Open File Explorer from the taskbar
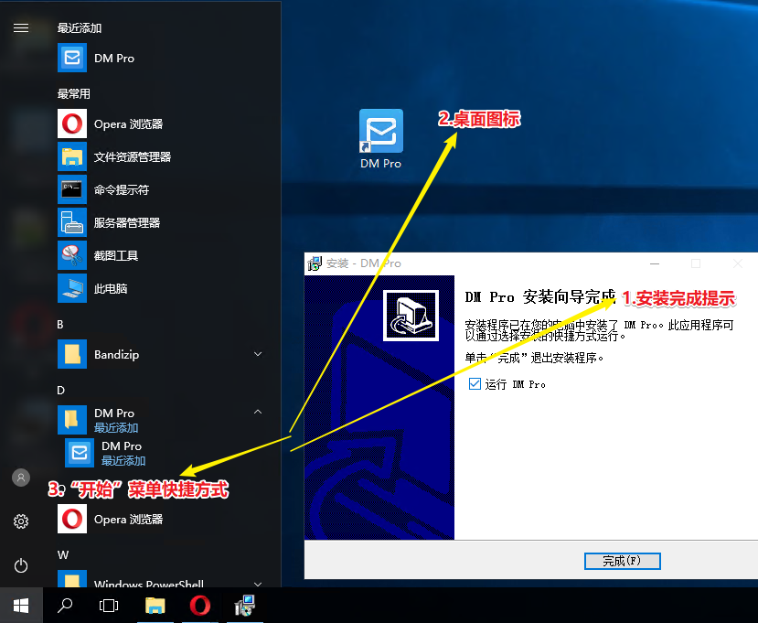The width and height of the screenshot is (758, 623). point(155,605)
